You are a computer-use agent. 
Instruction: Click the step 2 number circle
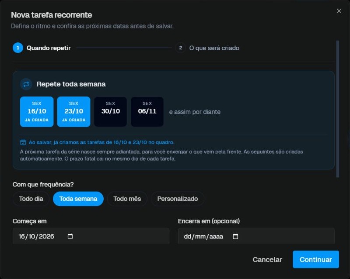181,48
